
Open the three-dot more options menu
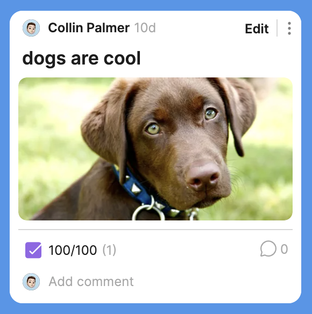pyautogui.click(x=289, y=28)
